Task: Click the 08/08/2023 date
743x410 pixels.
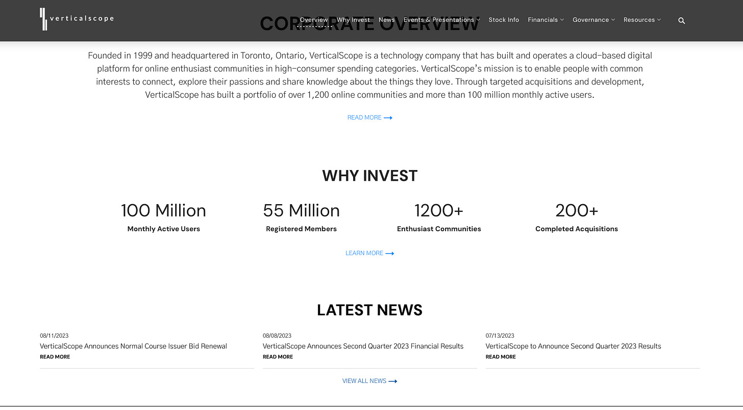Action: coord(277,336)
